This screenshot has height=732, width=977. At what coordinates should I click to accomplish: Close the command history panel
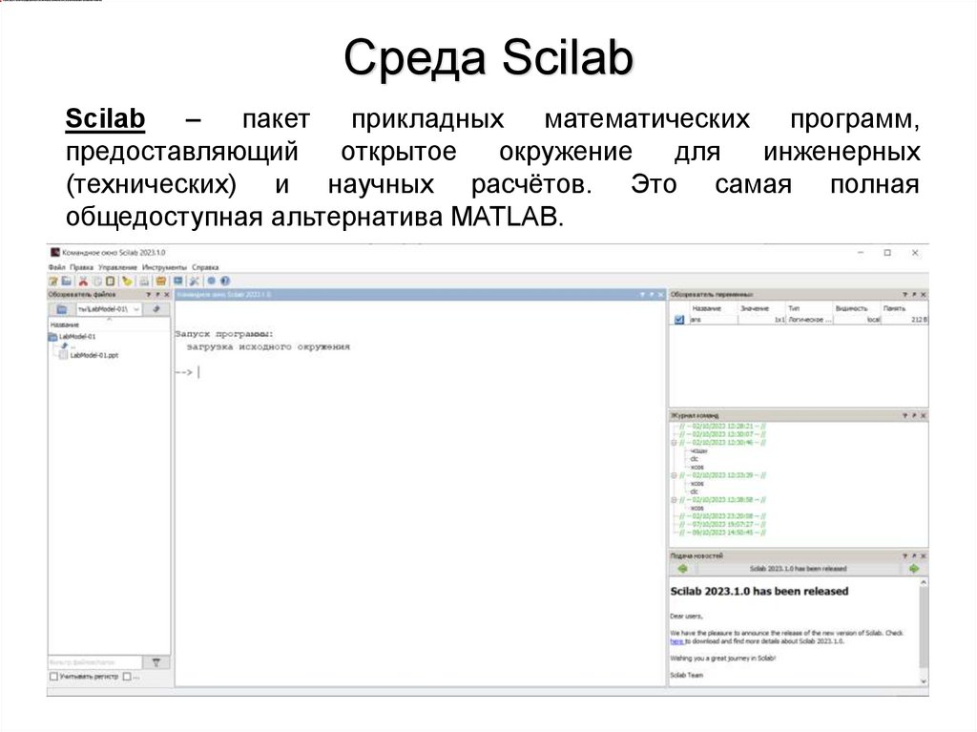924,415
